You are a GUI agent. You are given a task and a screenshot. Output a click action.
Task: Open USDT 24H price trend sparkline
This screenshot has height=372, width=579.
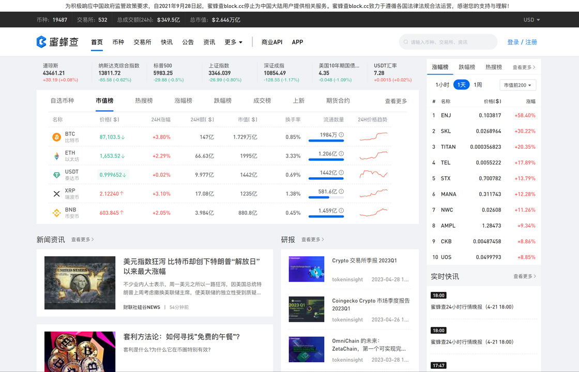[373, 174]
